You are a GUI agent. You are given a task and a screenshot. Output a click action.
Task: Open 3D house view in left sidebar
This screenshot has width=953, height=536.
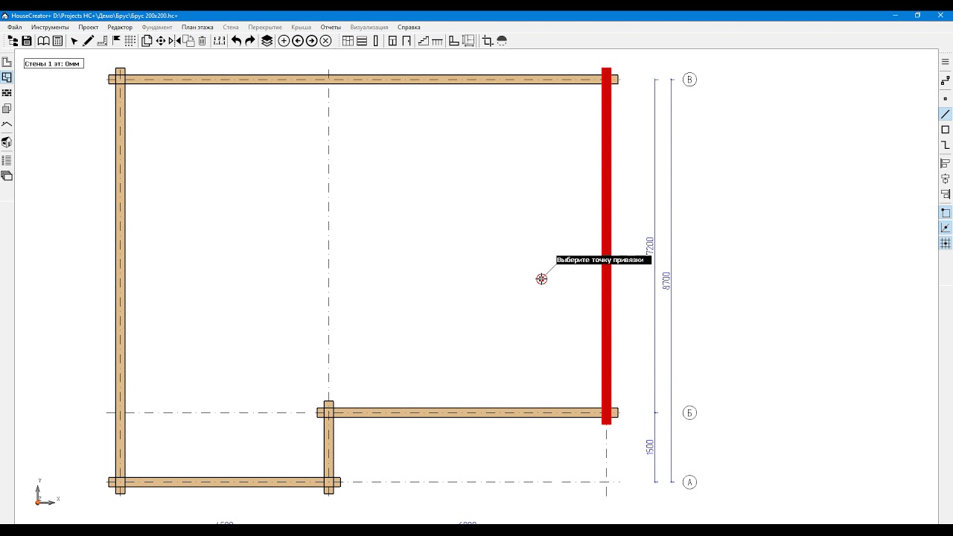coord(7,142)
